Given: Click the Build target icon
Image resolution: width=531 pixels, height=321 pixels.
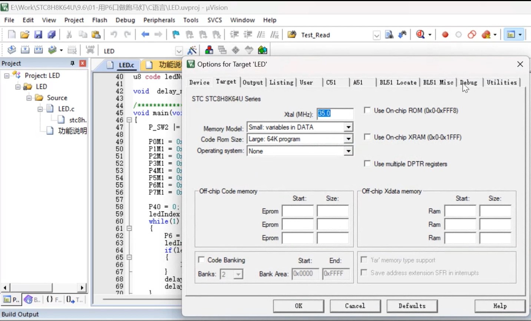Looking at the screenshot, I should pos(25,50).
